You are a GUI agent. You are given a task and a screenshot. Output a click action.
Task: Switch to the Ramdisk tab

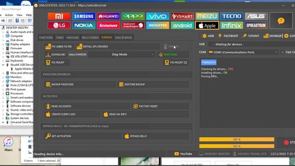coord(106,38)
